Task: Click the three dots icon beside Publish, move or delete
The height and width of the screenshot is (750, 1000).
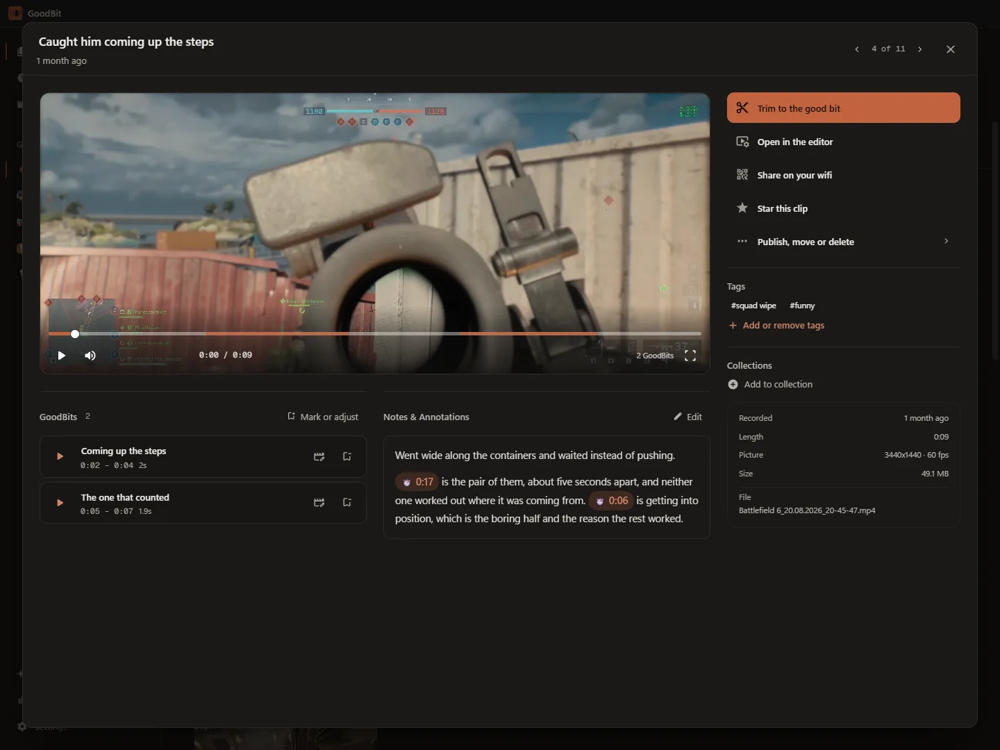Action: (x=742, y=242)
